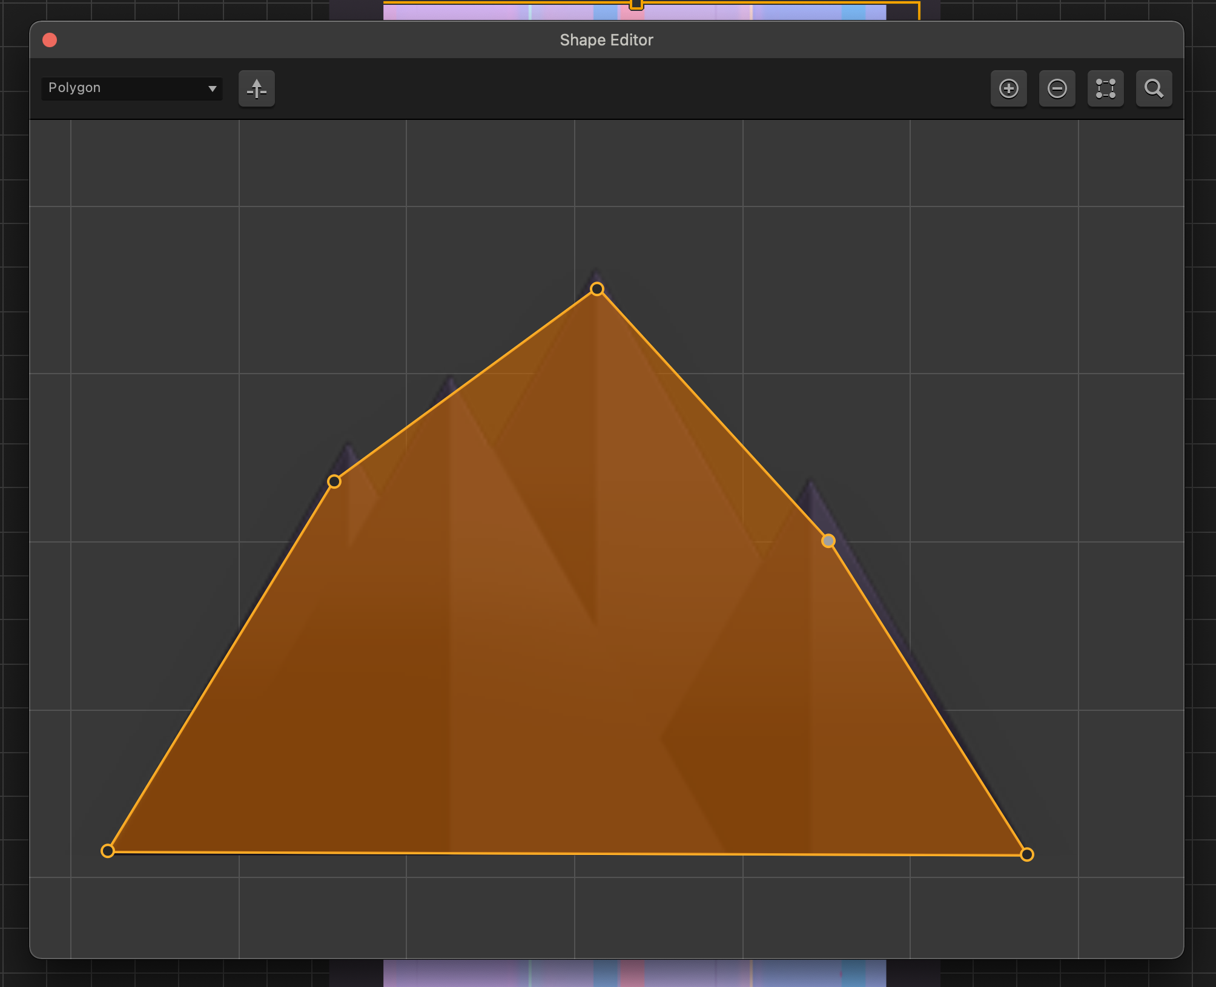
Task: Select the upper-left polygon vertex
Action: pos(334,481)
